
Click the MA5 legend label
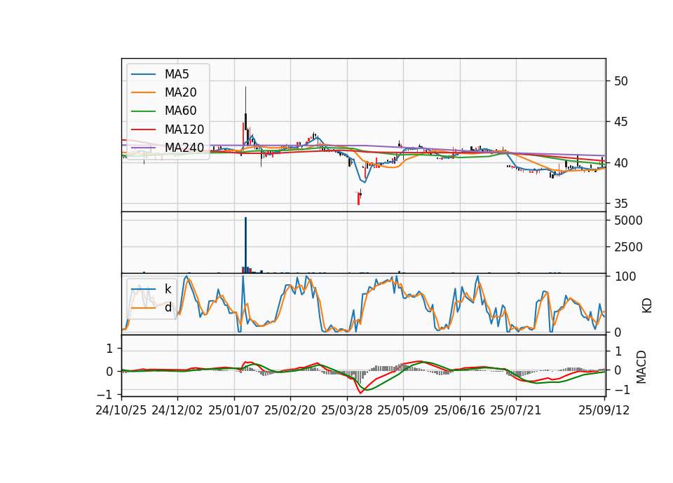tap(177, 74)
